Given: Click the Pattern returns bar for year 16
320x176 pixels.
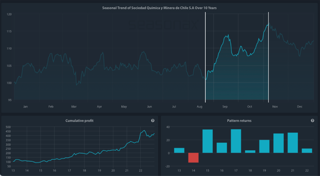Looking at the screenshot, I should click(222, 148).
